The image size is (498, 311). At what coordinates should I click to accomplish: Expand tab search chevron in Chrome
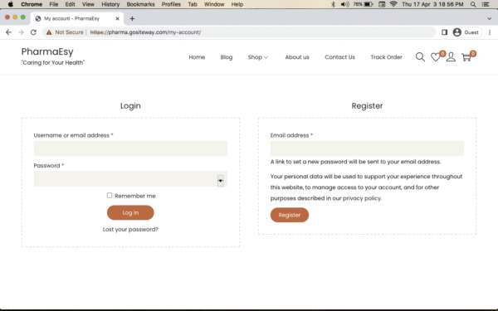tap(489, 18)
